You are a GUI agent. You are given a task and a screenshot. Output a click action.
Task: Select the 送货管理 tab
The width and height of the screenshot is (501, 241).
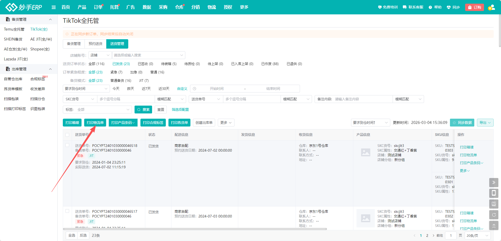click(117, 44)
